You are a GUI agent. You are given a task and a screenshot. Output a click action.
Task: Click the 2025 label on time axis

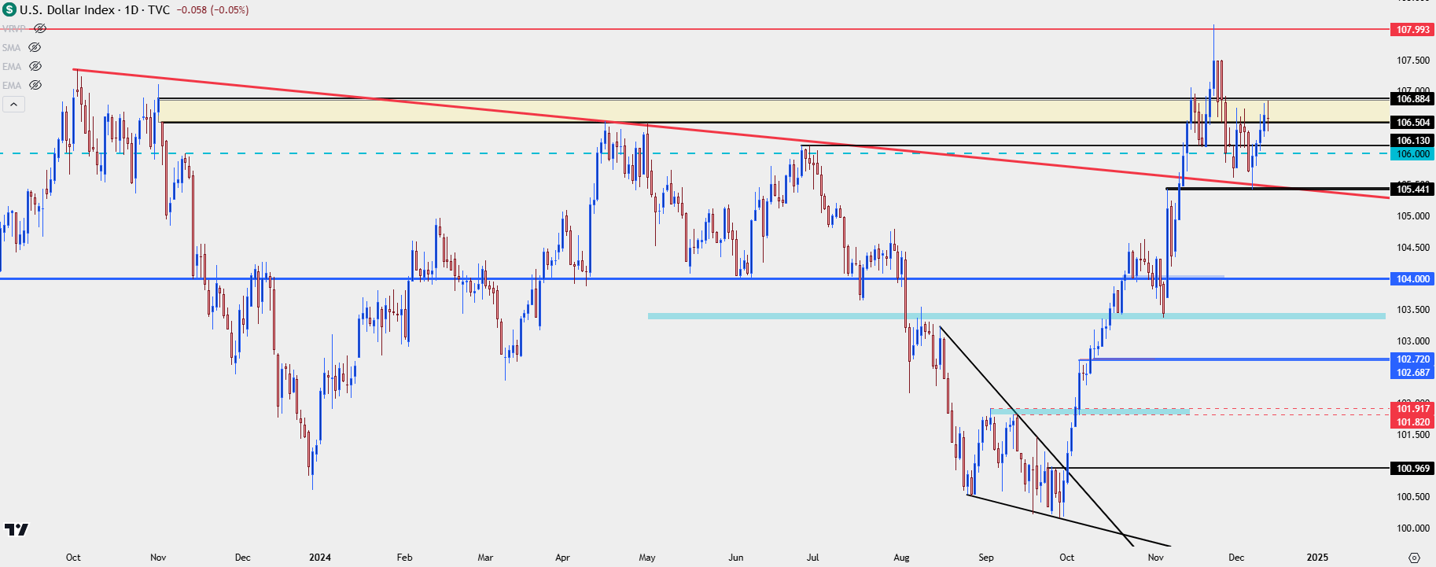pyautogui.click(x=1317, y=558)
